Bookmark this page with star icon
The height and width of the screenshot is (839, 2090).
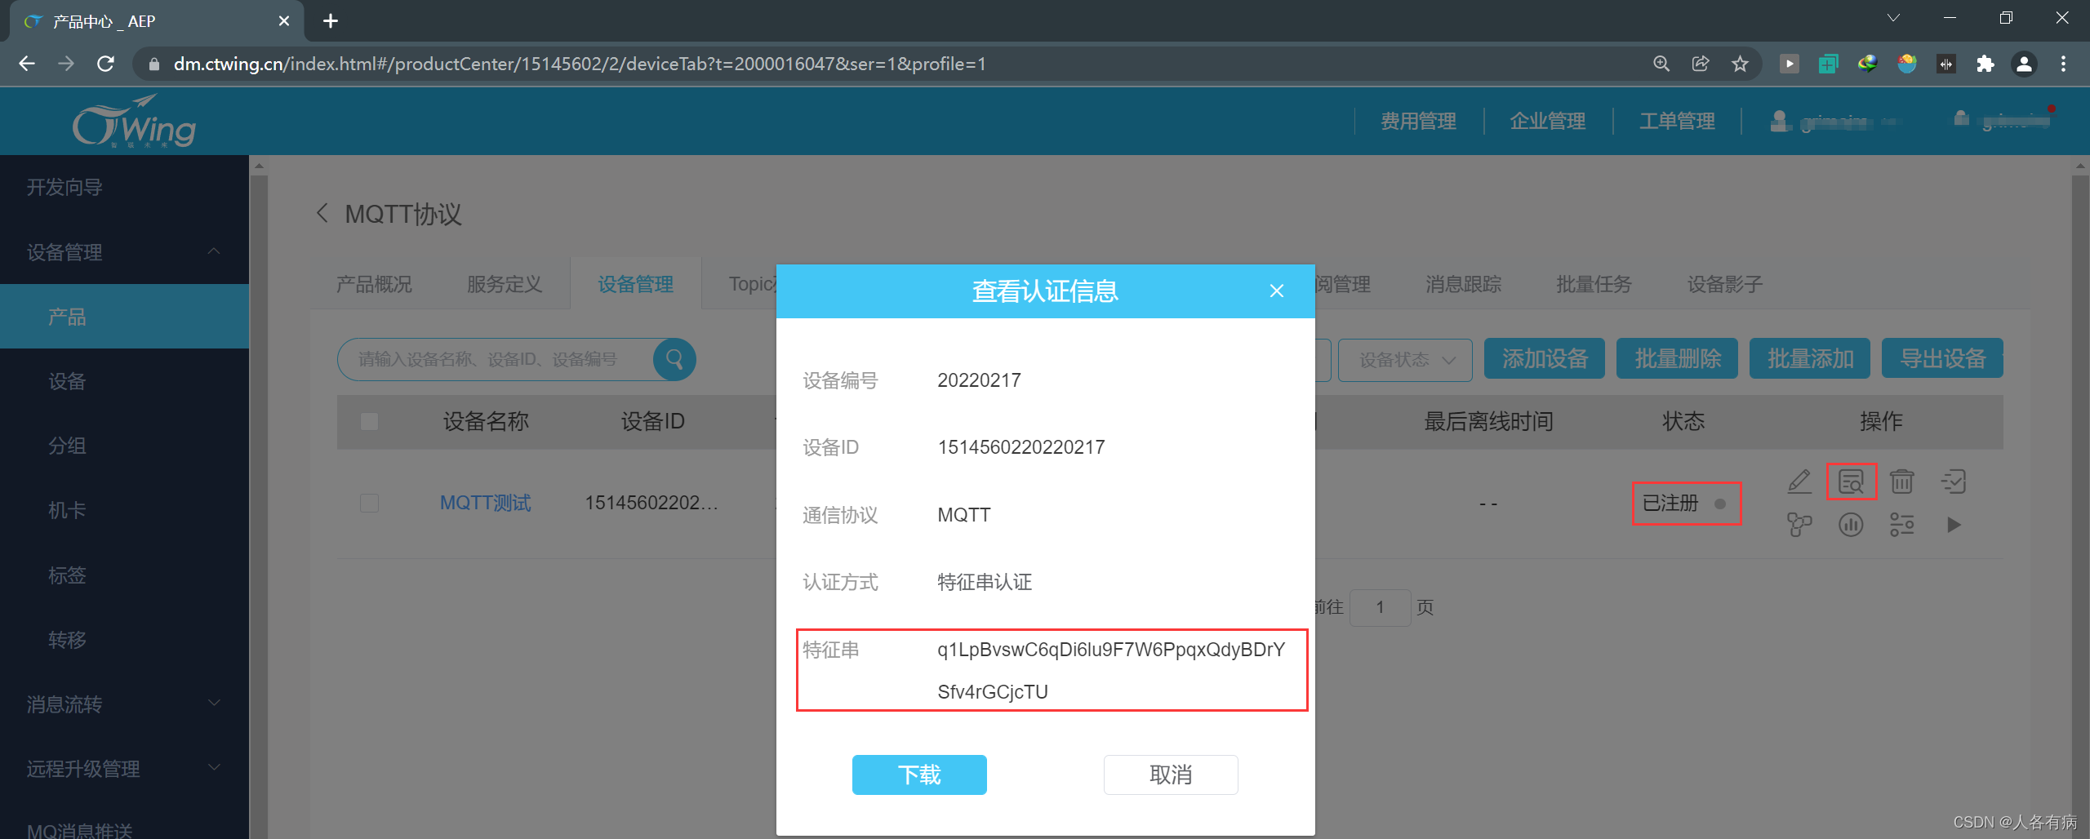[x=1740, y=64]
